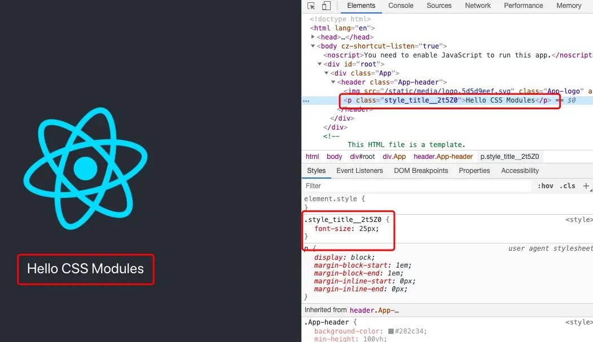Toggle the device toolbar icon

point(326,6)
